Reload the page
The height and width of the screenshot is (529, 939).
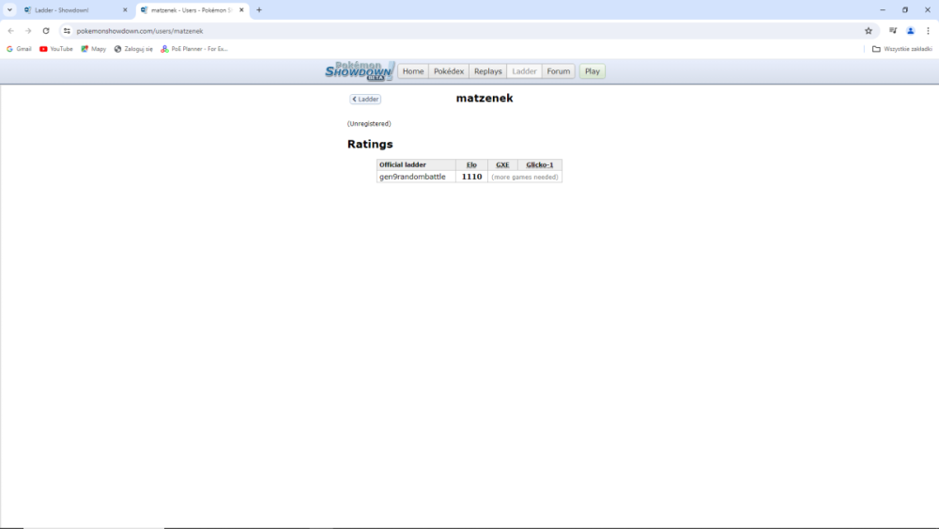pyautogui.click(x=46, y=30)
